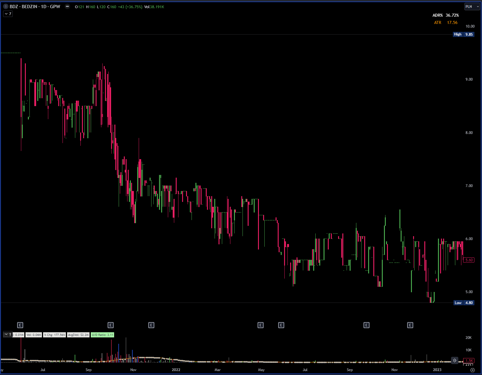Viewport: 482px width, 375px height.
Task: Click the 5.60 current price tag
Action: point(469,260)
